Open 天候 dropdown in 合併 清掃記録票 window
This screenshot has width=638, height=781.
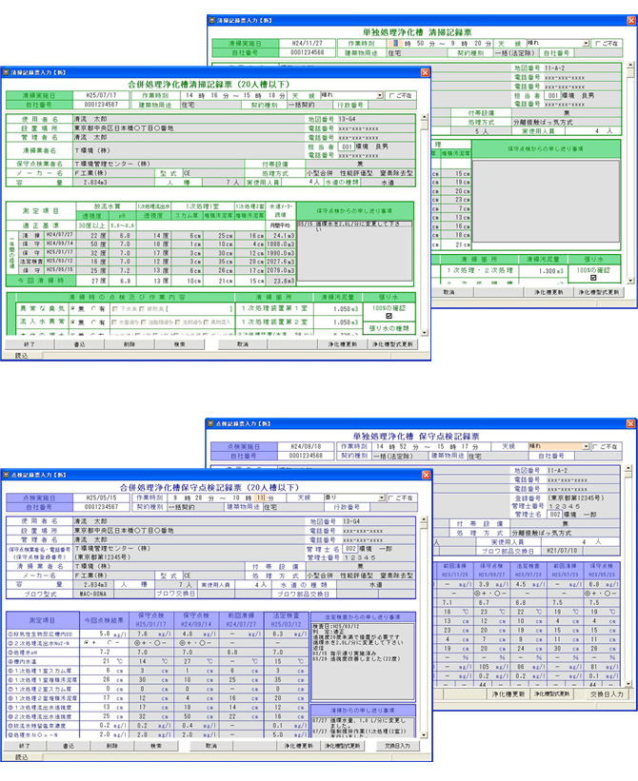pos(380,95)
